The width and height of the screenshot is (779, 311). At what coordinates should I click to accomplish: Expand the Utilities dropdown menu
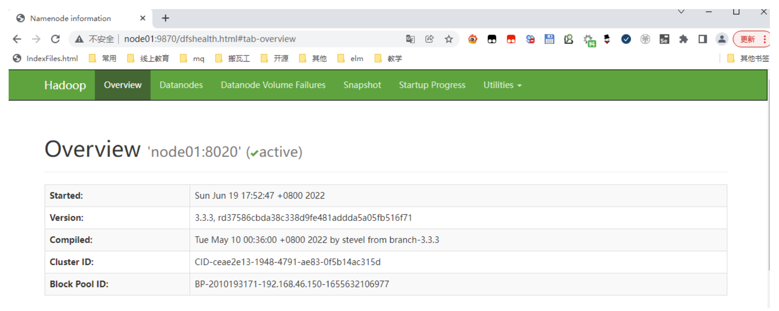point(502,85)
